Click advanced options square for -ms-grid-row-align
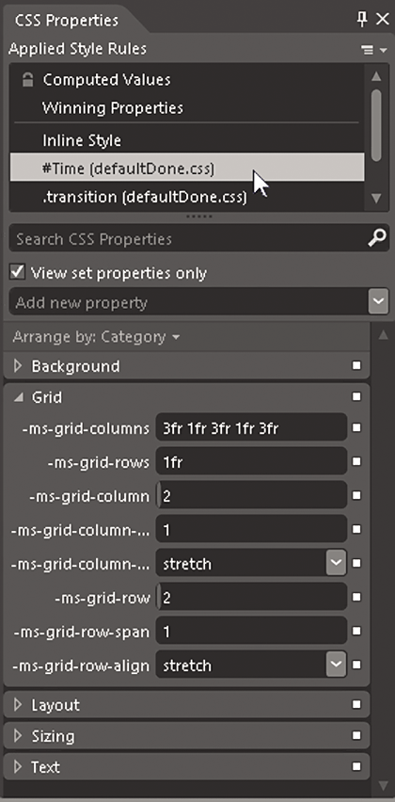The image size is (395, 802). pyautogui.click(x=356, y=665)
